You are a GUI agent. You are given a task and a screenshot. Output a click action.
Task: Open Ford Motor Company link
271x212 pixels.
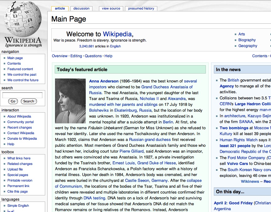pyautogui.click(x=246, y=158)
